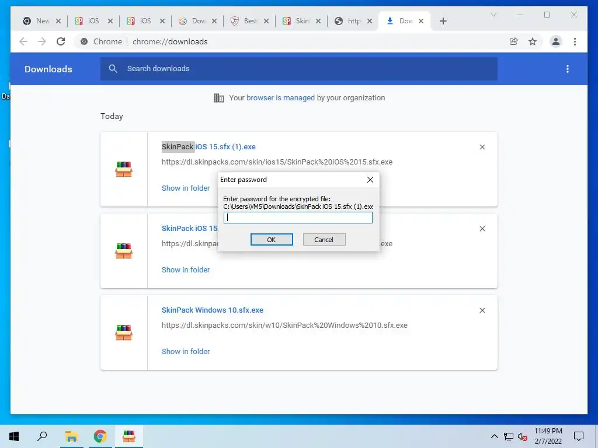Close the Enter password dialog
Screen dimensions: 598x448
tap(370, 180)
